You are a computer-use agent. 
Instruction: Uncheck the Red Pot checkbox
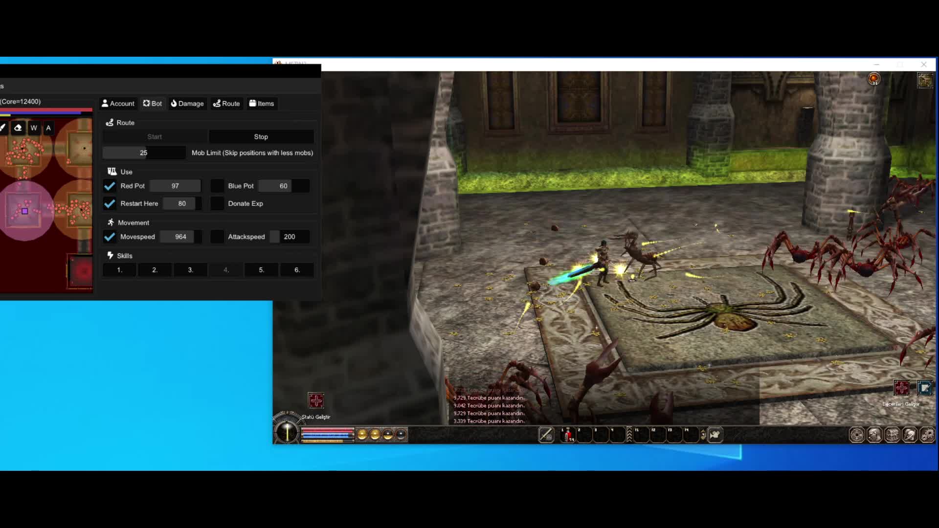tap(110, 186)
